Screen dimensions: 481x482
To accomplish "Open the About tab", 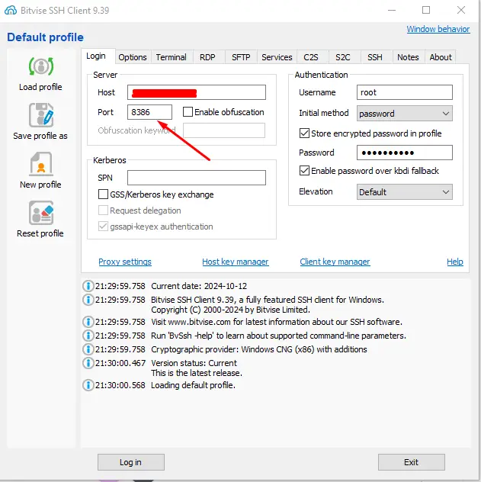I will tap(441, 57).
